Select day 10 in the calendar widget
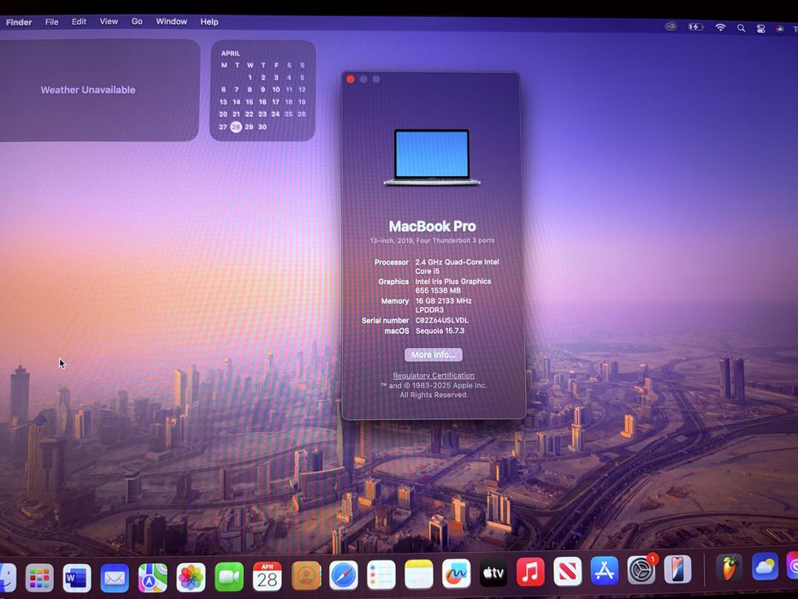Screen dimensions: 798x599 [x=276, y=90]
